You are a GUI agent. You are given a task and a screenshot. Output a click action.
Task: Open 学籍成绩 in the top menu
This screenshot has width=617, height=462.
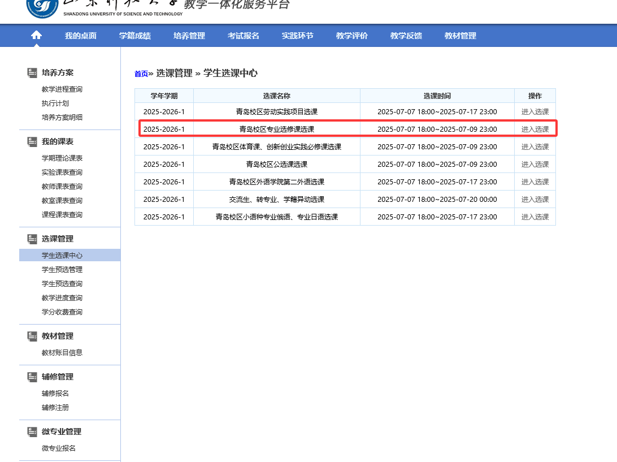(134, 36)
